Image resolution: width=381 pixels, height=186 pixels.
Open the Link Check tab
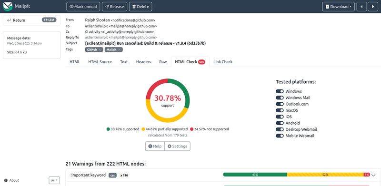(223, 62)
